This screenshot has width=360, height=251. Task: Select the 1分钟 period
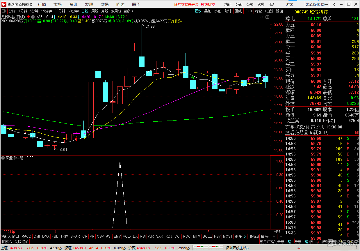click(x=23, y=11)
